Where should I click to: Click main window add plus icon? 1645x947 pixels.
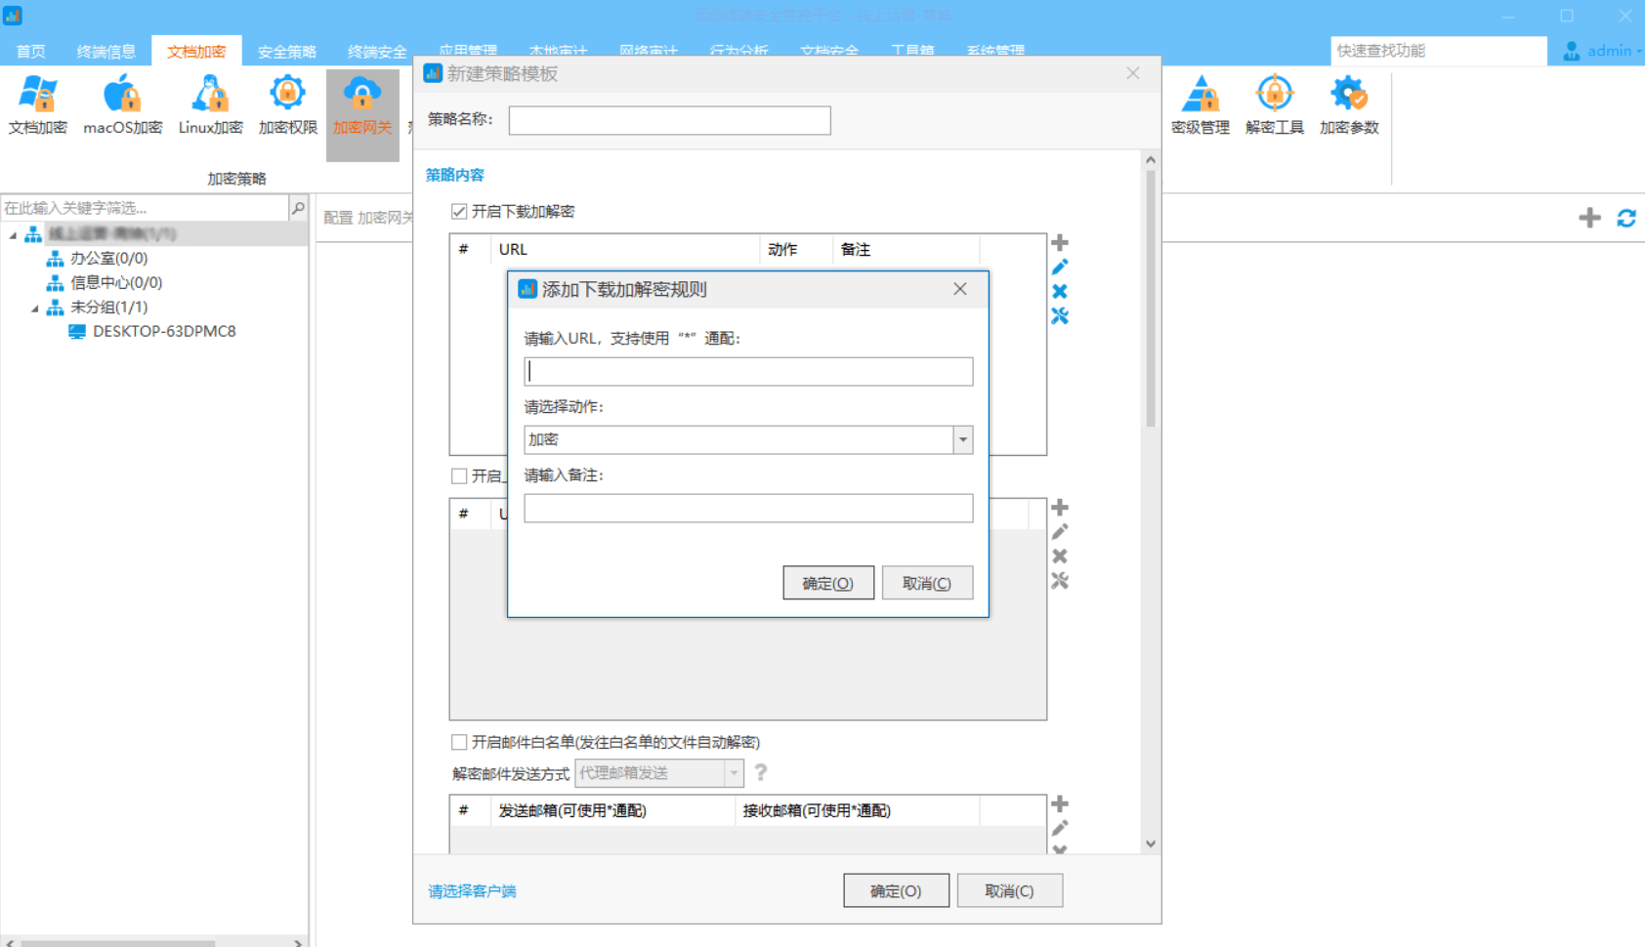coord(1589,218)
